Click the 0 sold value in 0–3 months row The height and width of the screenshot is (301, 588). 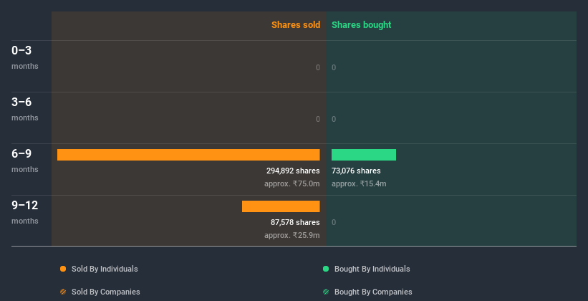(x=318, y=67)
